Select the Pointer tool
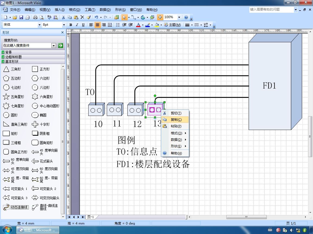This screenshot has width=313, height=234. pos(124,18)
